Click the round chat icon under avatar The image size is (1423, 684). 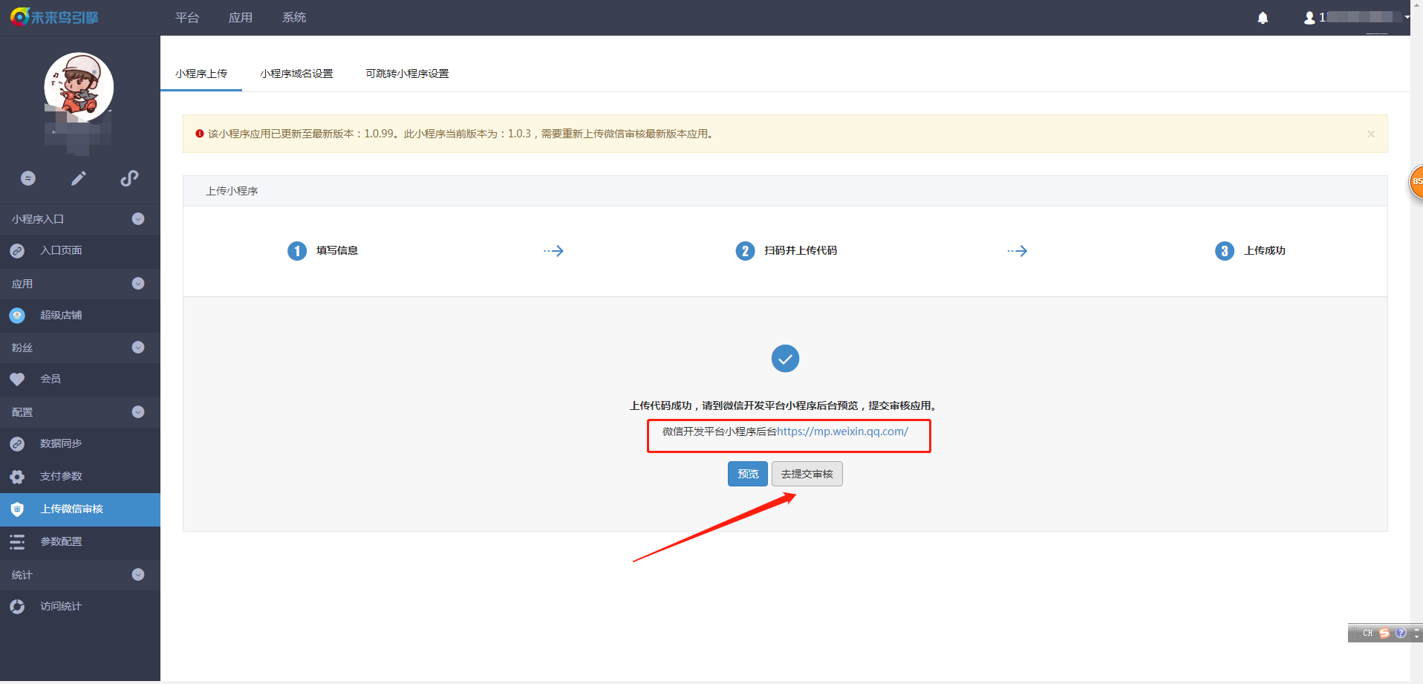click(x=28, y=178)
